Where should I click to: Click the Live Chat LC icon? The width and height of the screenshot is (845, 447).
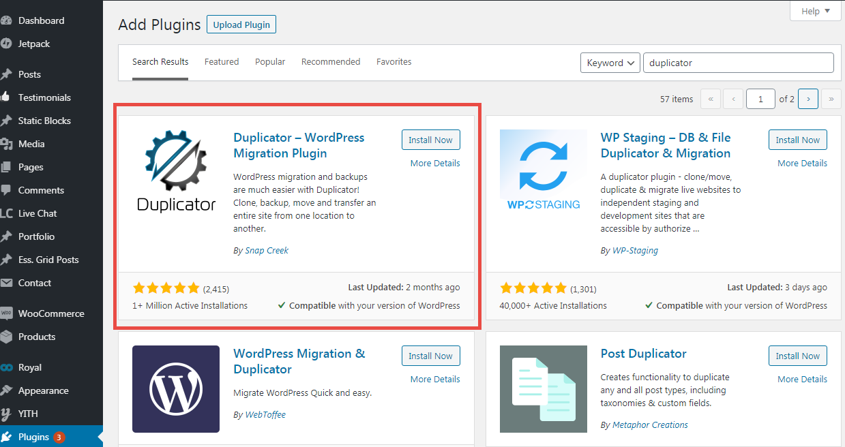coord(5,213)
